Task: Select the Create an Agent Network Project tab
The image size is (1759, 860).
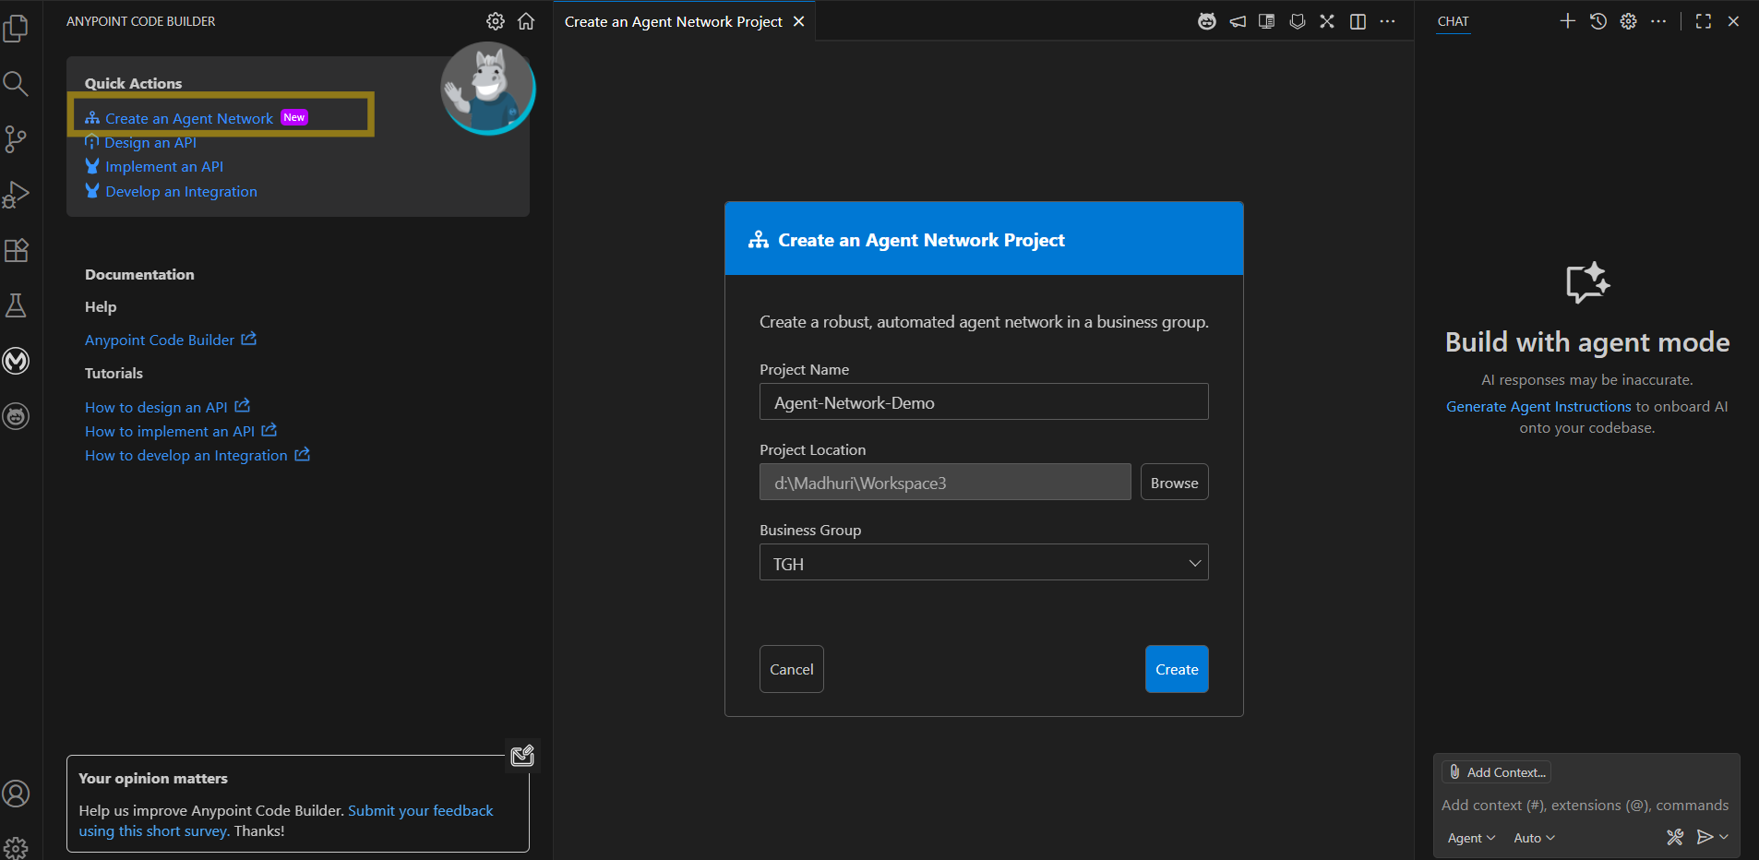Action: point(674,21)
